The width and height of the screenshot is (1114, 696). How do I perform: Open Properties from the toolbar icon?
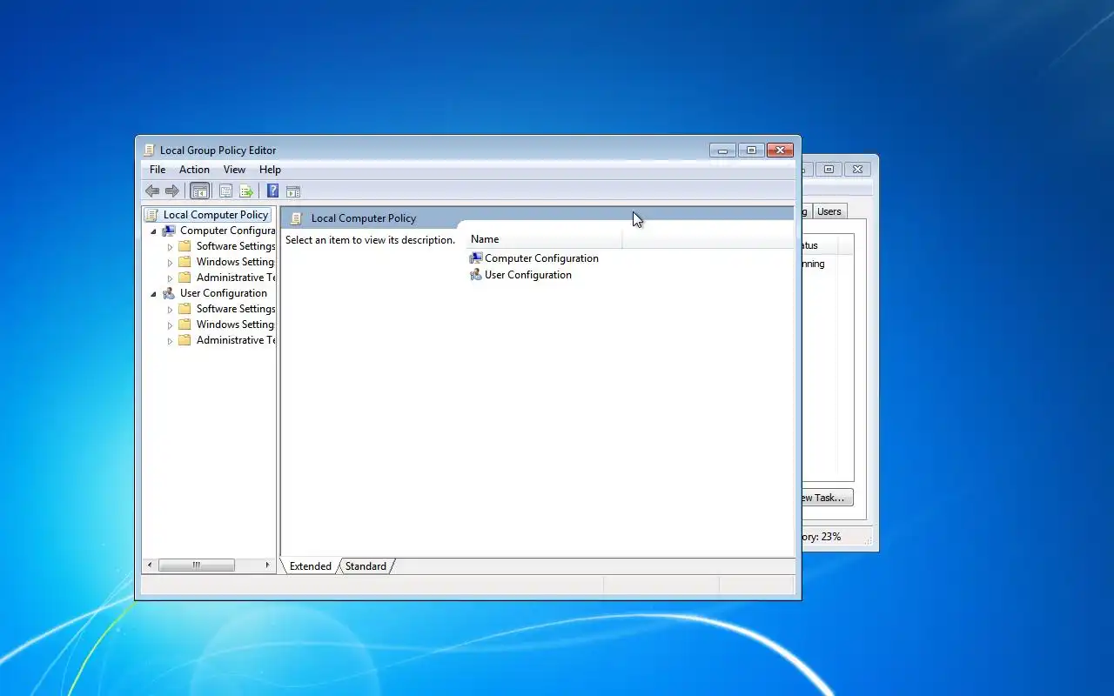point(225,191)
